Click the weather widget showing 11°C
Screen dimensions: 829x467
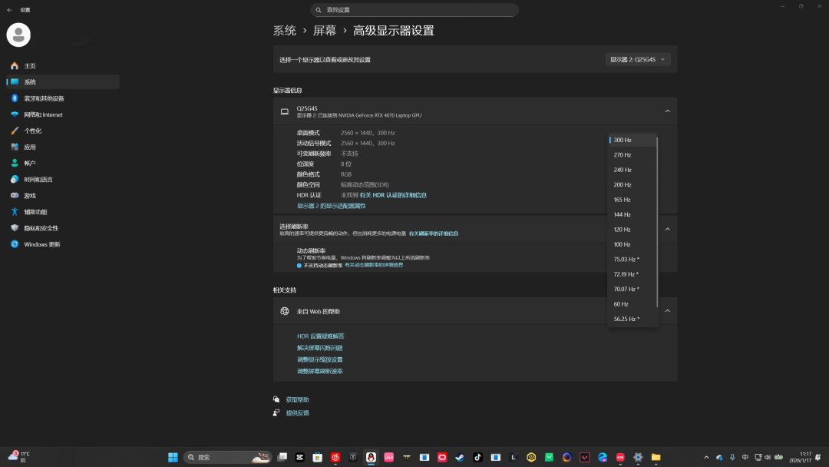point(19,456)
